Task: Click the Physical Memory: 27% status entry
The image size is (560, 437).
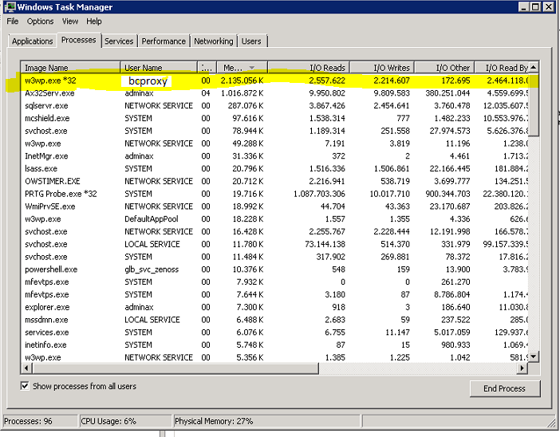Action: point(266,421)
